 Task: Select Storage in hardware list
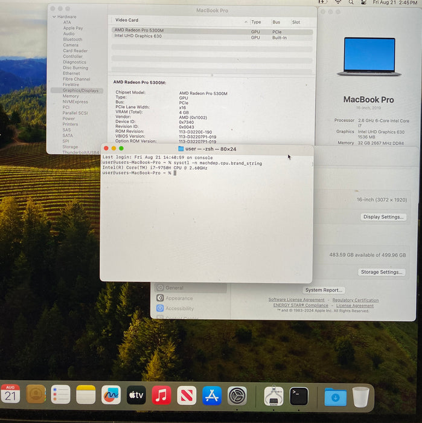[x=70, y=147]
